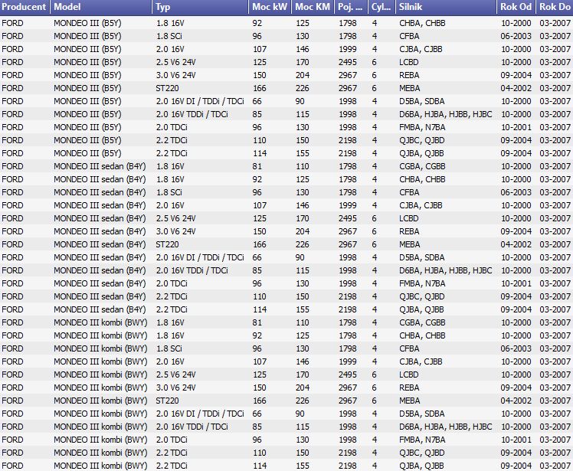Viewport: 573px width, 471px height.
Task: Click "FMBA, N7BA" in the MONDEO III (B5Y) row
Action: pos(422,127)
